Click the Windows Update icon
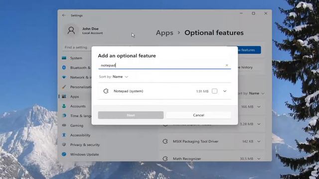The width and height of the screenshot is (319, 179). coord(64,154)
